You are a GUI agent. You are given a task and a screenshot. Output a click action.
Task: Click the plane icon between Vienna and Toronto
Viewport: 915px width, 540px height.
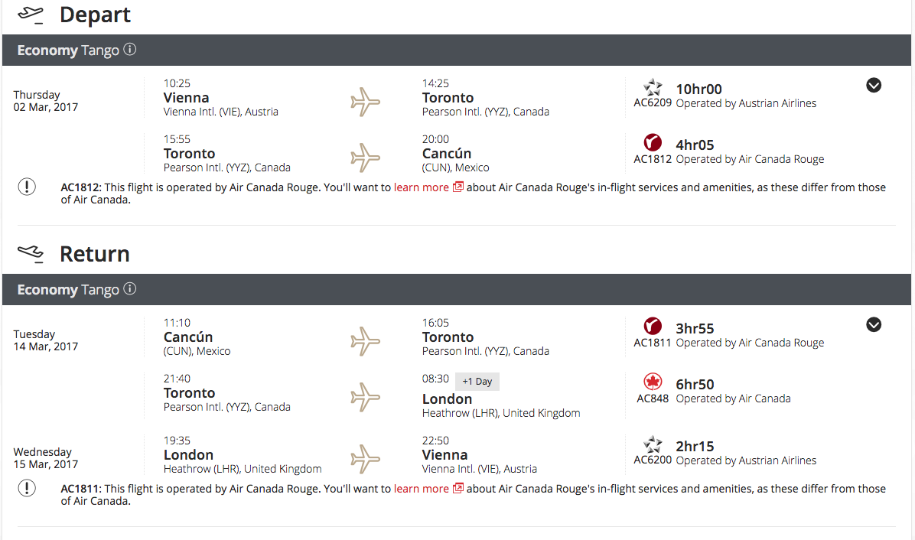365,102
